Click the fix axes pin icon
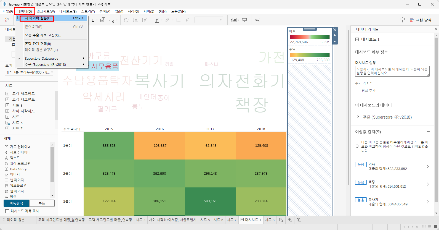Screen dimensions: 439x230 point(187,20)
